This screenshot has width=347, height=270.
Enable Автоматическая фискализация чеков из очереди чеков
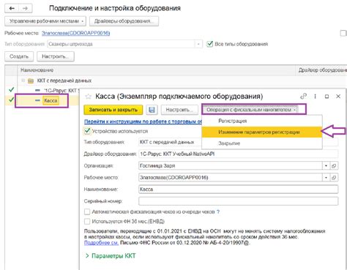pyautogui.click(x=87, y=211)
